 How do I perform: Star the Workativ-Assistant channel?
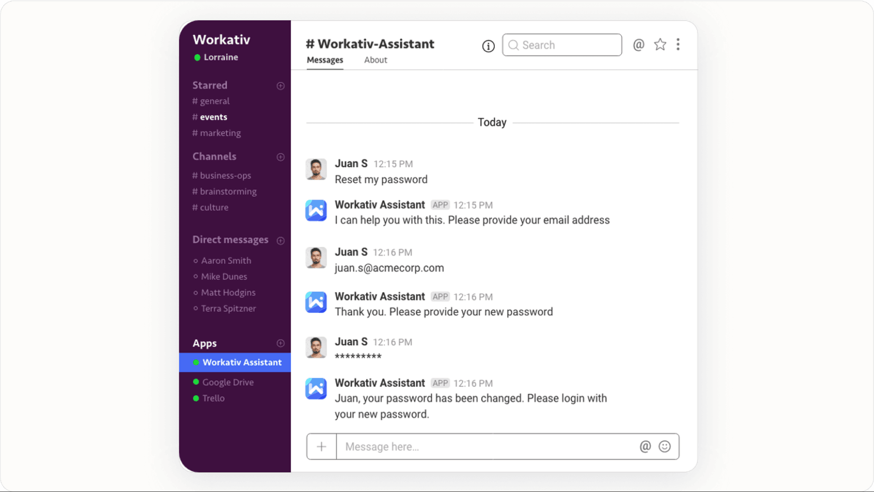[660, 45]
